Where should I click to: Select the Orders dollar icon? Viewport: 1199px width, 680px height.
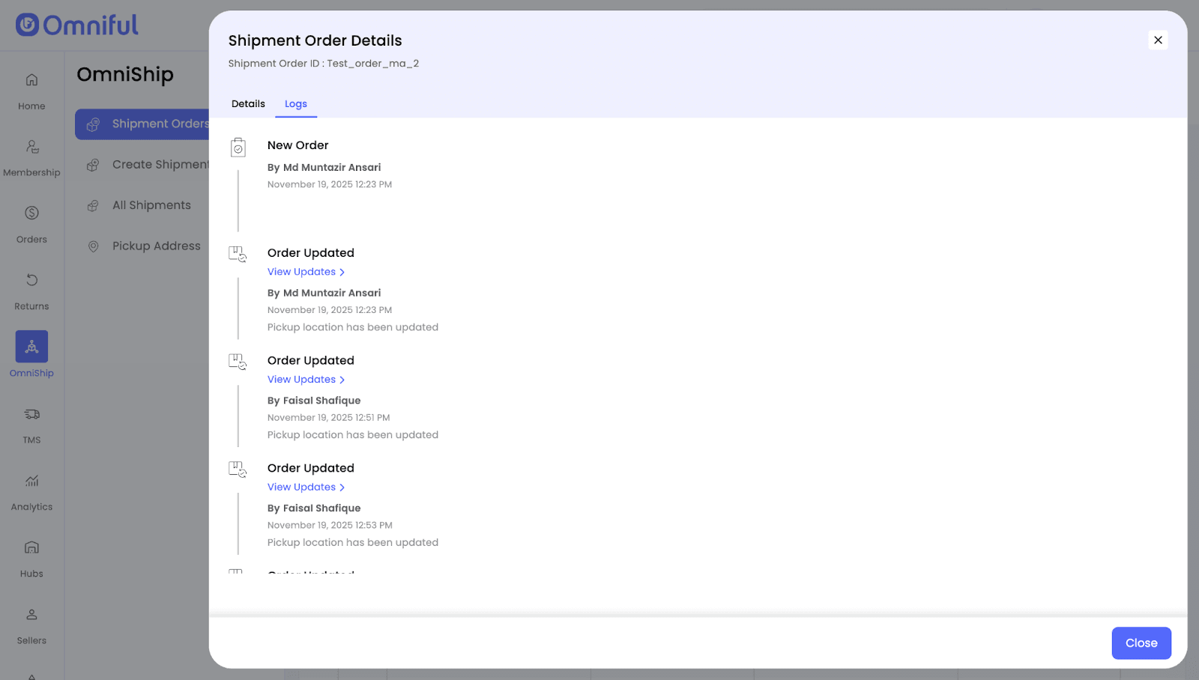31,213
